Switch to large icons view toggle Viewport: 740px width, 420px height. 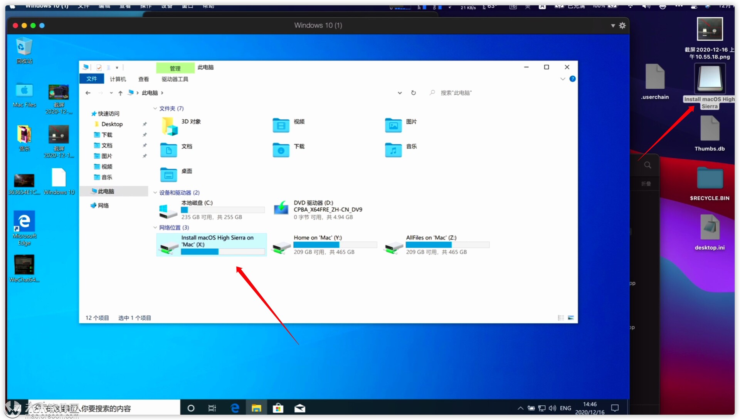(x=571, y=318)
